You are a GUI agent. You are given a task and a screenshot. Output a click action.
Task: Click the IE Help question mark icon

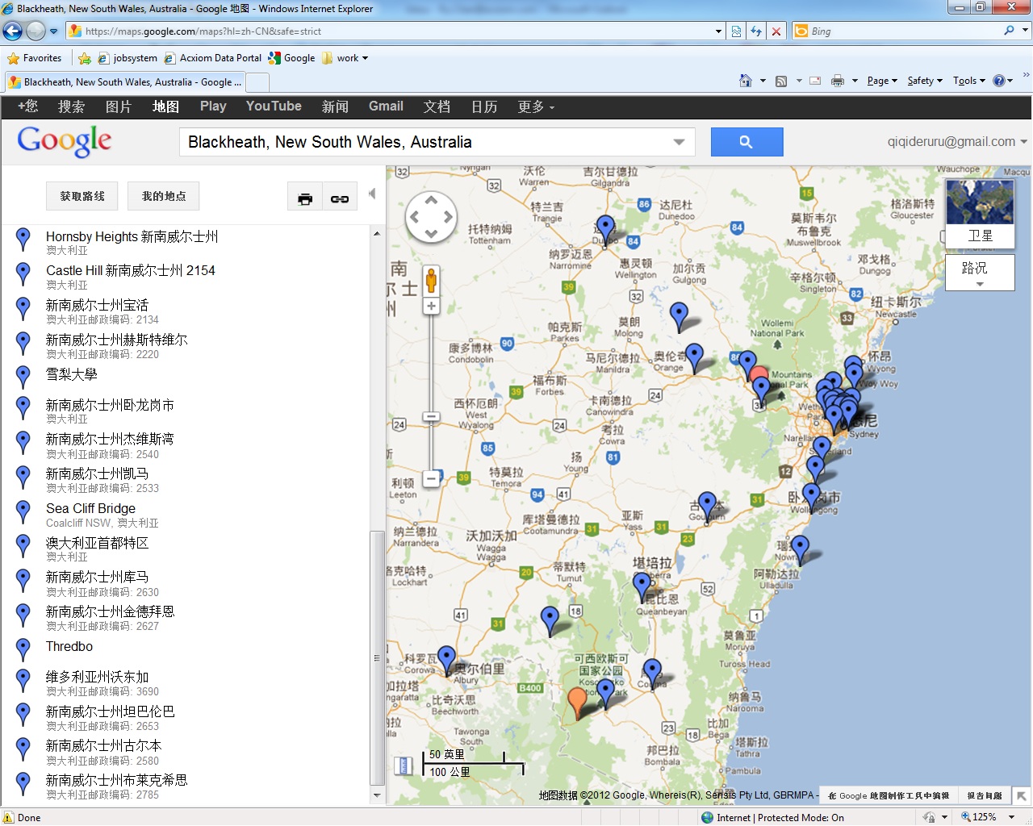pos(999,81)
